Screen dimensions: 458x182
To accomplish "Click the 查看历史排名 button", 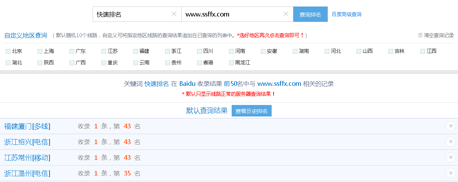I will 252,111.
